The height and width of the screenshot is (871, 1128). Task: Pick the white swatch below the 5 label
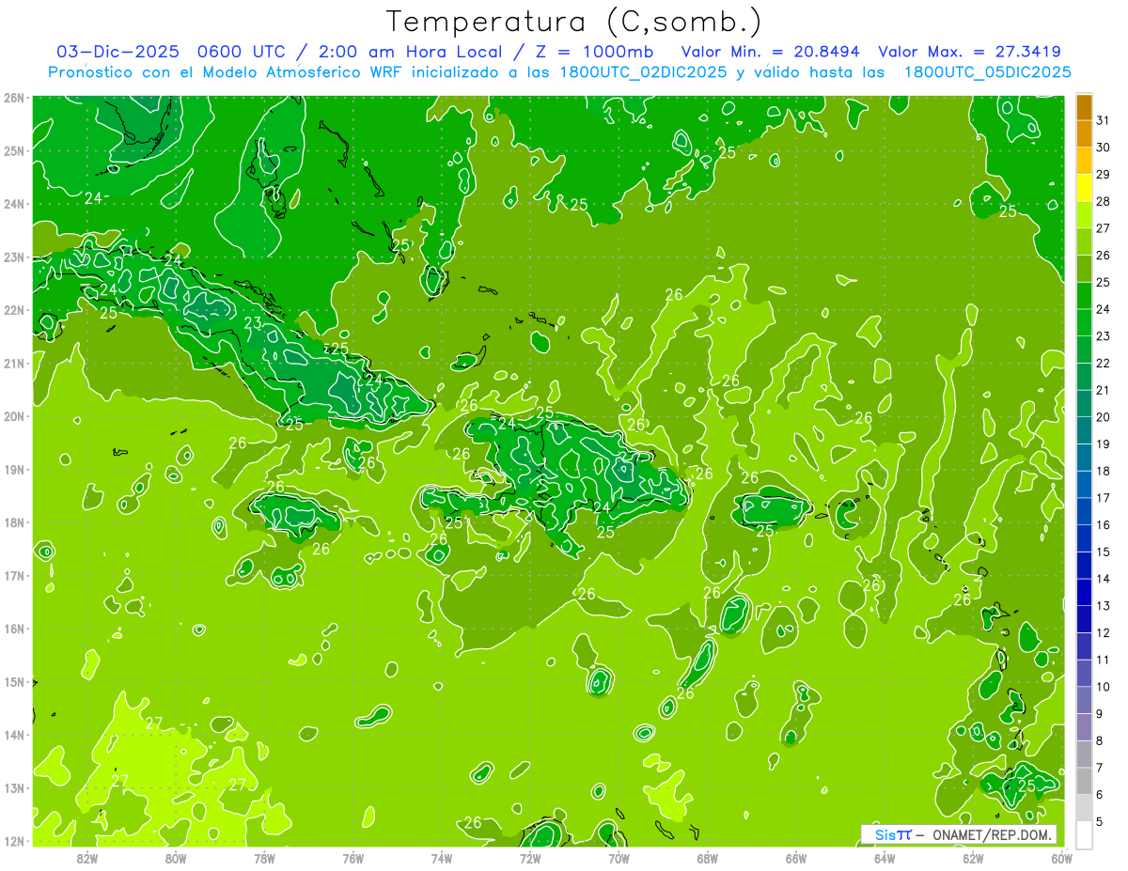[x=1085, y=834]
